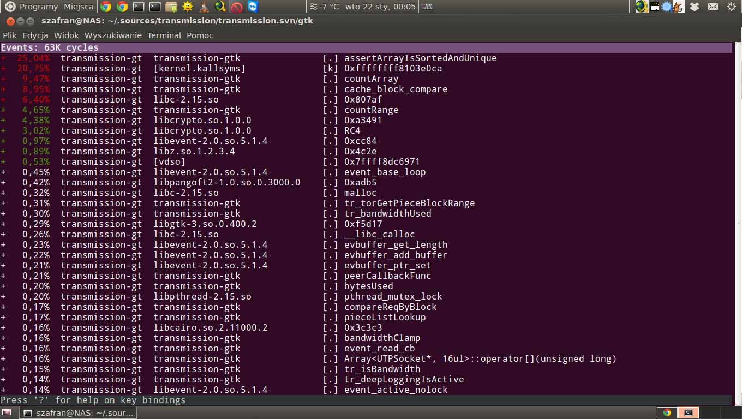742x419 pixels.
Task: Expand the RC4 row plus sign
Action: [x=3, y=130]
